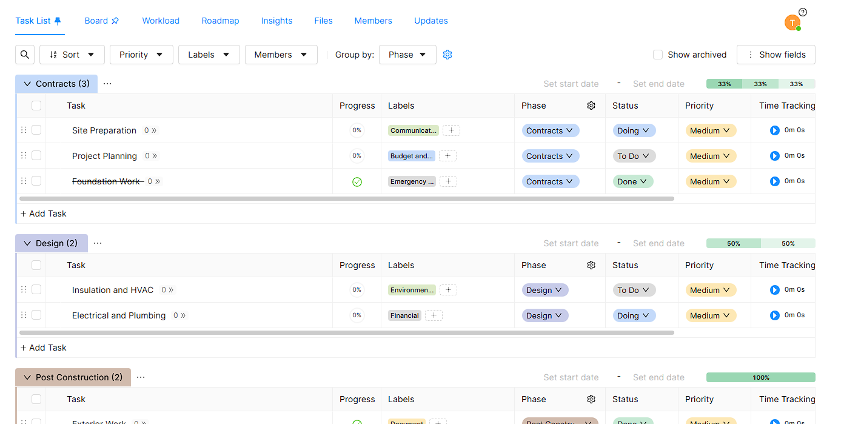This screenshot has width=841, height=424.
Task: Change status of Insulation and HVAC task
Action: (633, 291)
